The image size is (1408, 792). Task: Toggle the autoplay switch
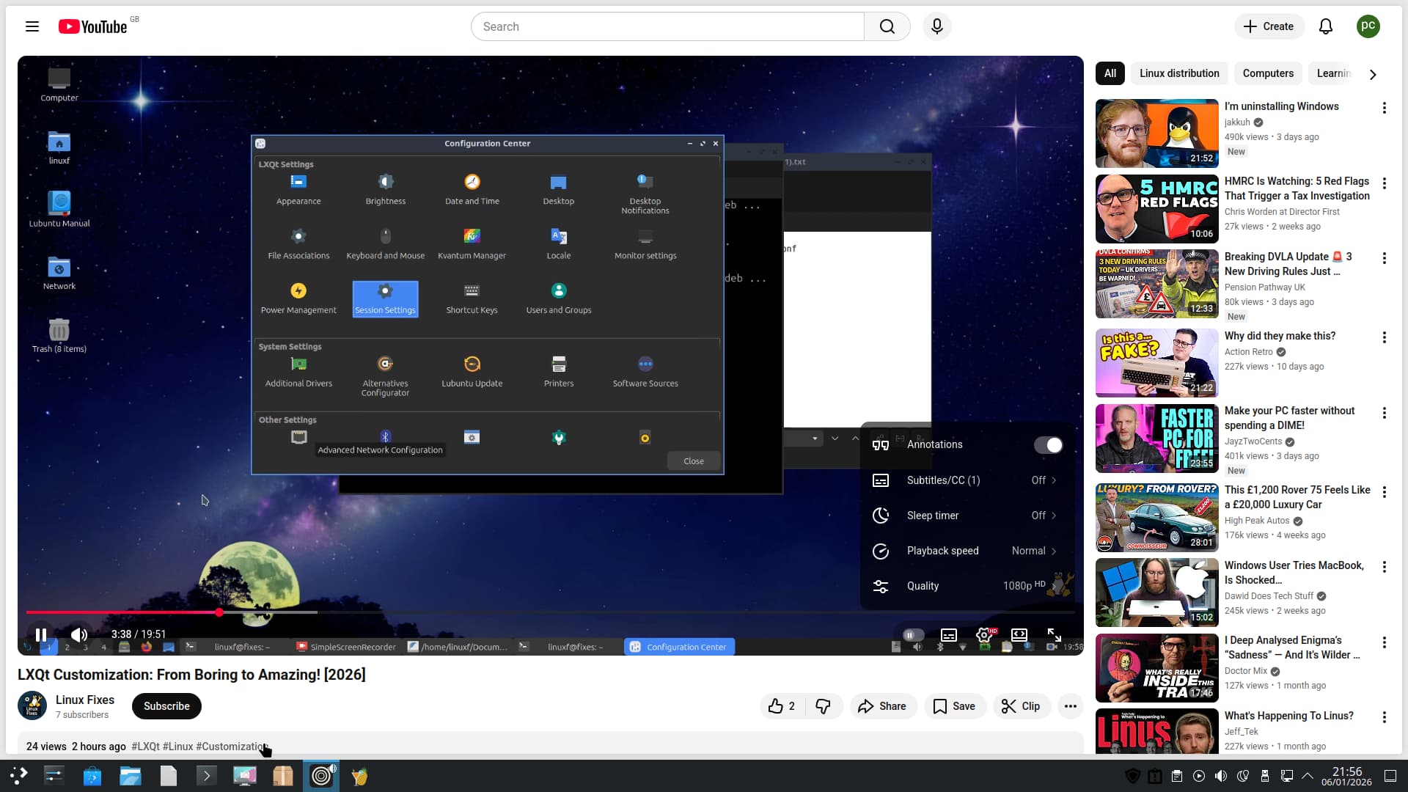pos(913,635)
